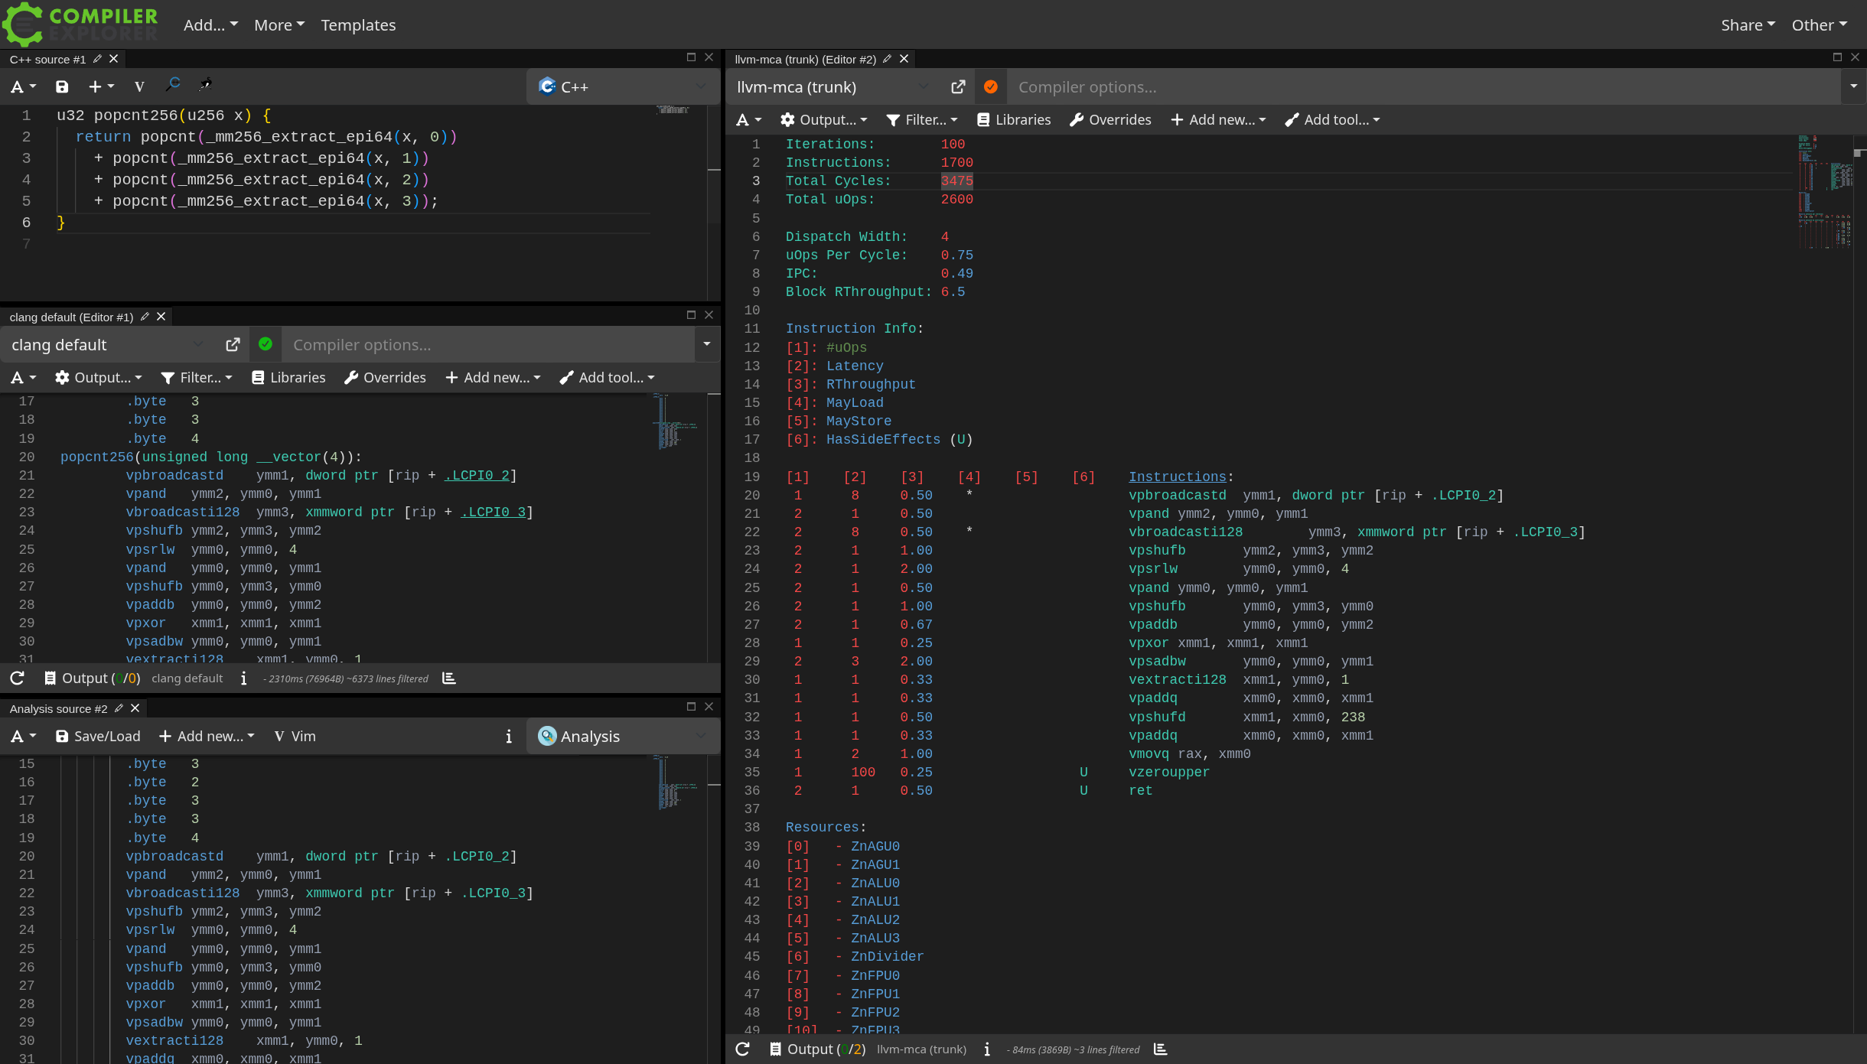1867x1064 pixels.
Task: Open the Filter dropdown in llvm-mca pane
Action: (x=922, y=120)
